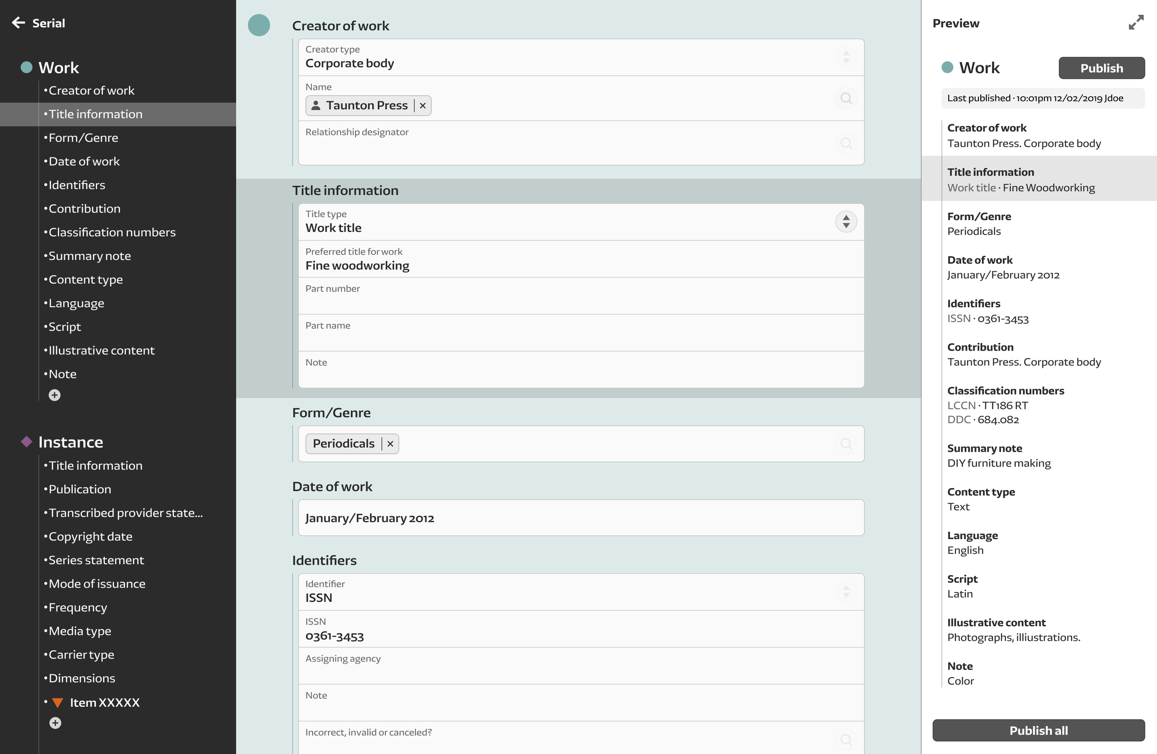This screenshot has width=1157, height=754.
Task: Click the search icon in Form/Genre field
Action: coord(846,444)
